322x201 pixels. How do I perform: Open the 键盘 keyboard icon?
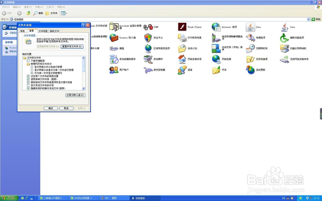click(x=114, y=49)
